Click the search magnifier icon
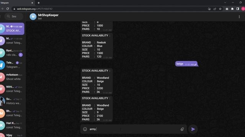The width and height of the screenshot is (245, 137). point(8,16)
